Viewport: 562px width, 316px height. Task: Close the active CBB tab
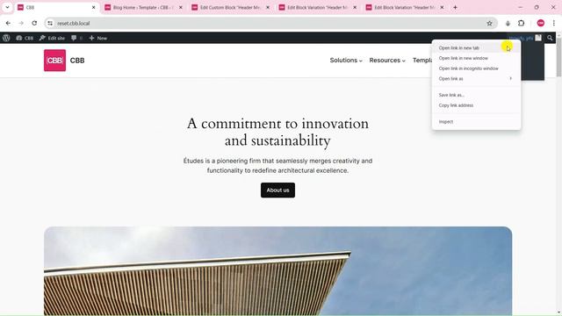click(94, 7)
